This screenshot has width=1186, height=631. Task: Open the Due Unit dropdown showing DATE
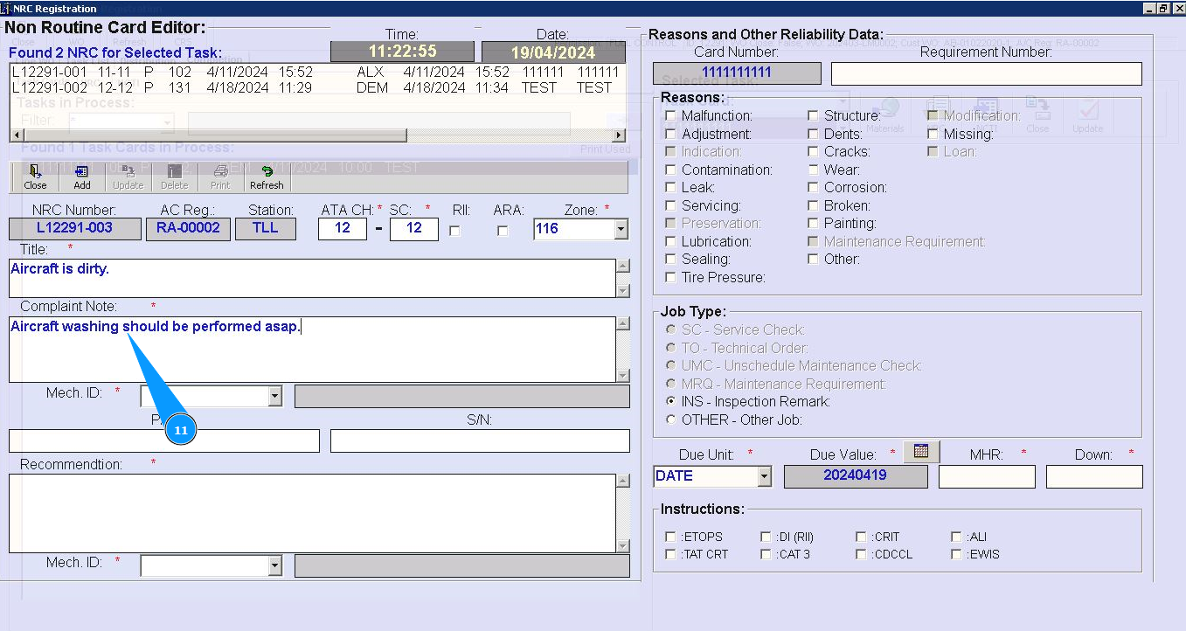pyautogui.click(x=765, y=476)
